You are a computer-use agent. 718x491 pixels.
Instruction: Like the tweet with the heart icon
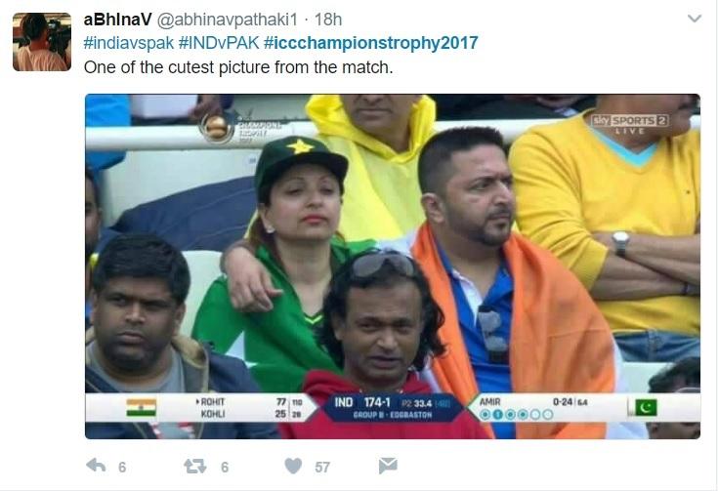point(293,467)
